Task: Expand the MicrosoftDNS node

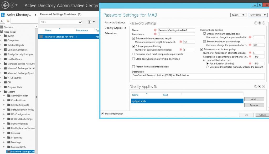Action: pyautogui.click(x=4, y=147)
